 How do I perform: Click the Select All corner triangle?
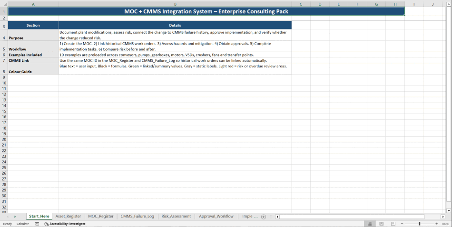point(4,4)
